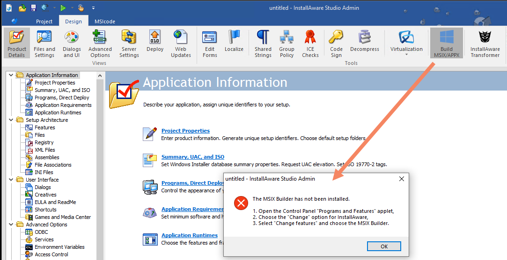Select Registry in the tree
This screenshot has height=260, width=507.
click(x=44, y=142)
